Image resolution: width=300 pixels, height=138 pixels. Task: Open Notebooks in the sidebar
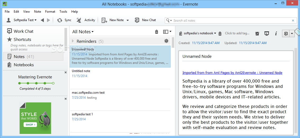20,65
